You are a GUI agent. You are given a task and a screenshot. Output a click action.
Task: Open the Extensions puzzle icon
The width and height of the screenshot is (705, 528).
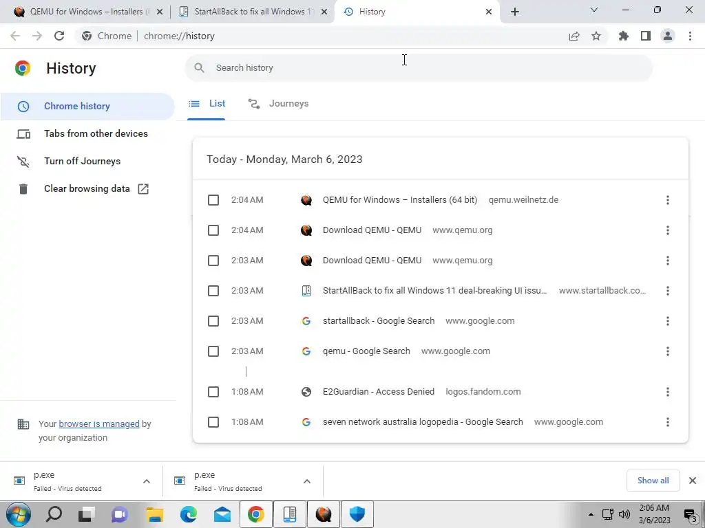tap(624, 36)
